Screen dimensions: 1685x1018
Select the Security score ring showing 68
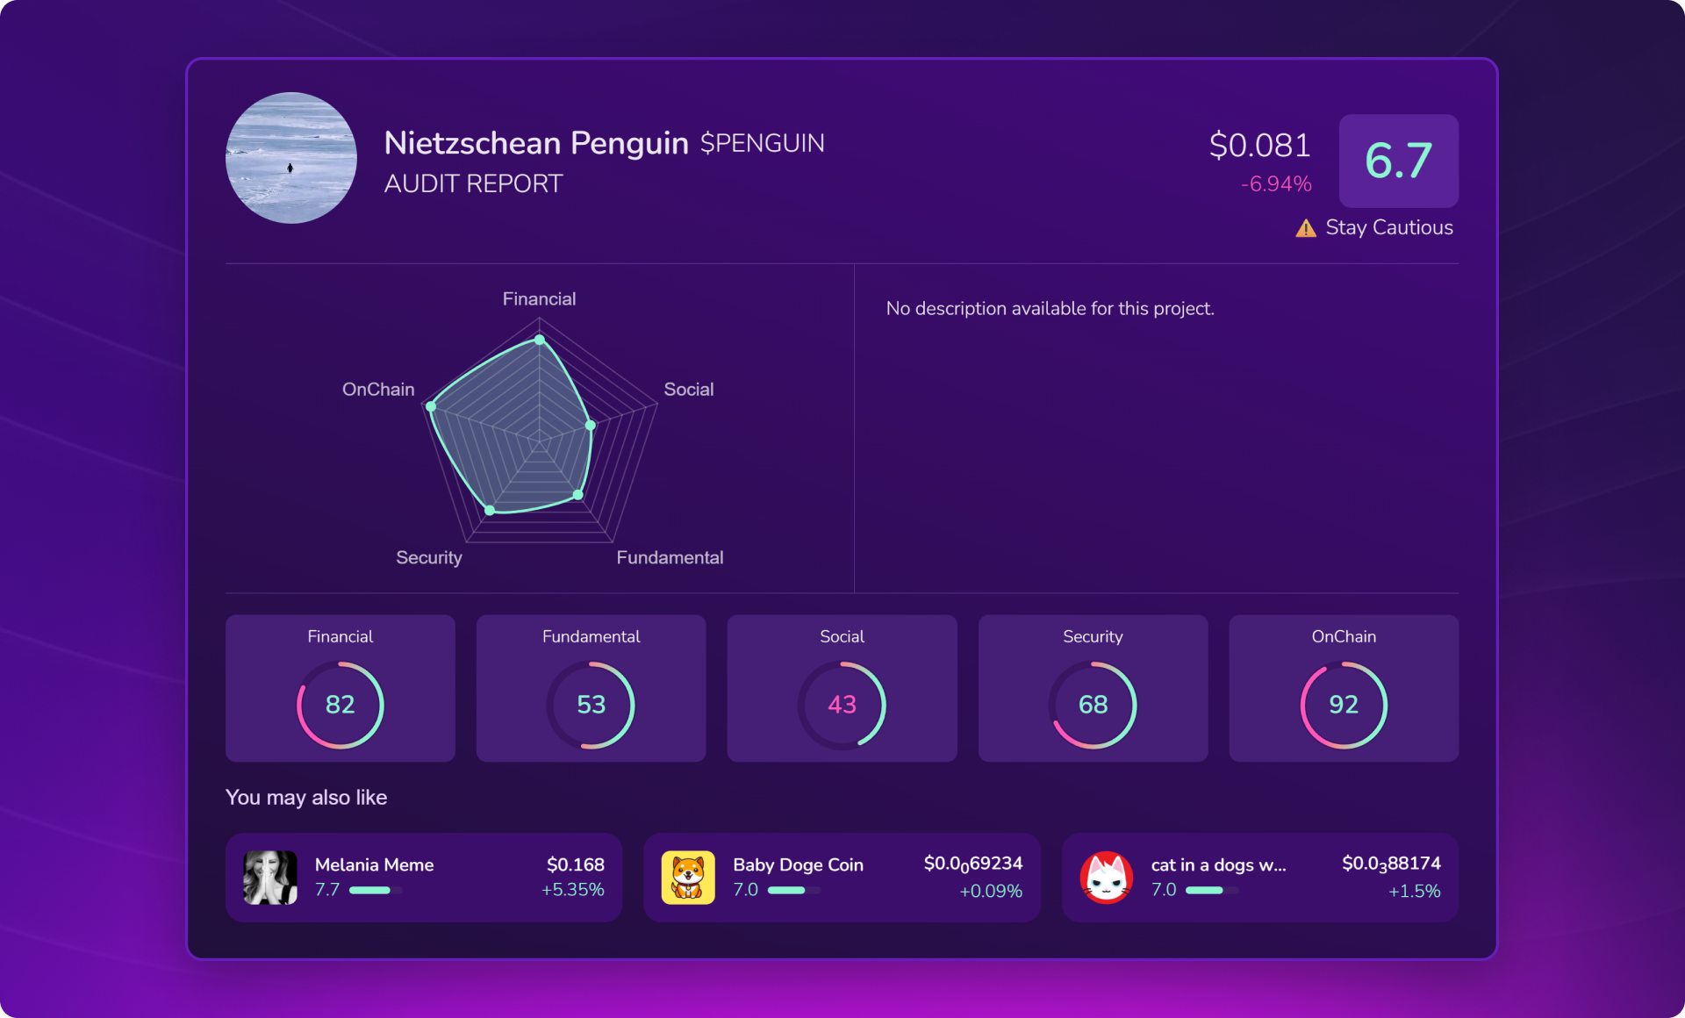1093,705
